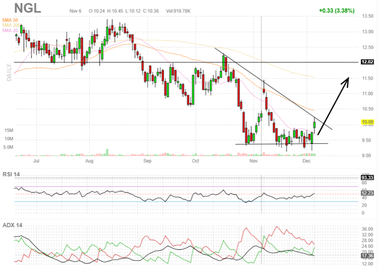Click the open value O:10.24
This screenshot has height=270, width=382.
coord(97,11)
